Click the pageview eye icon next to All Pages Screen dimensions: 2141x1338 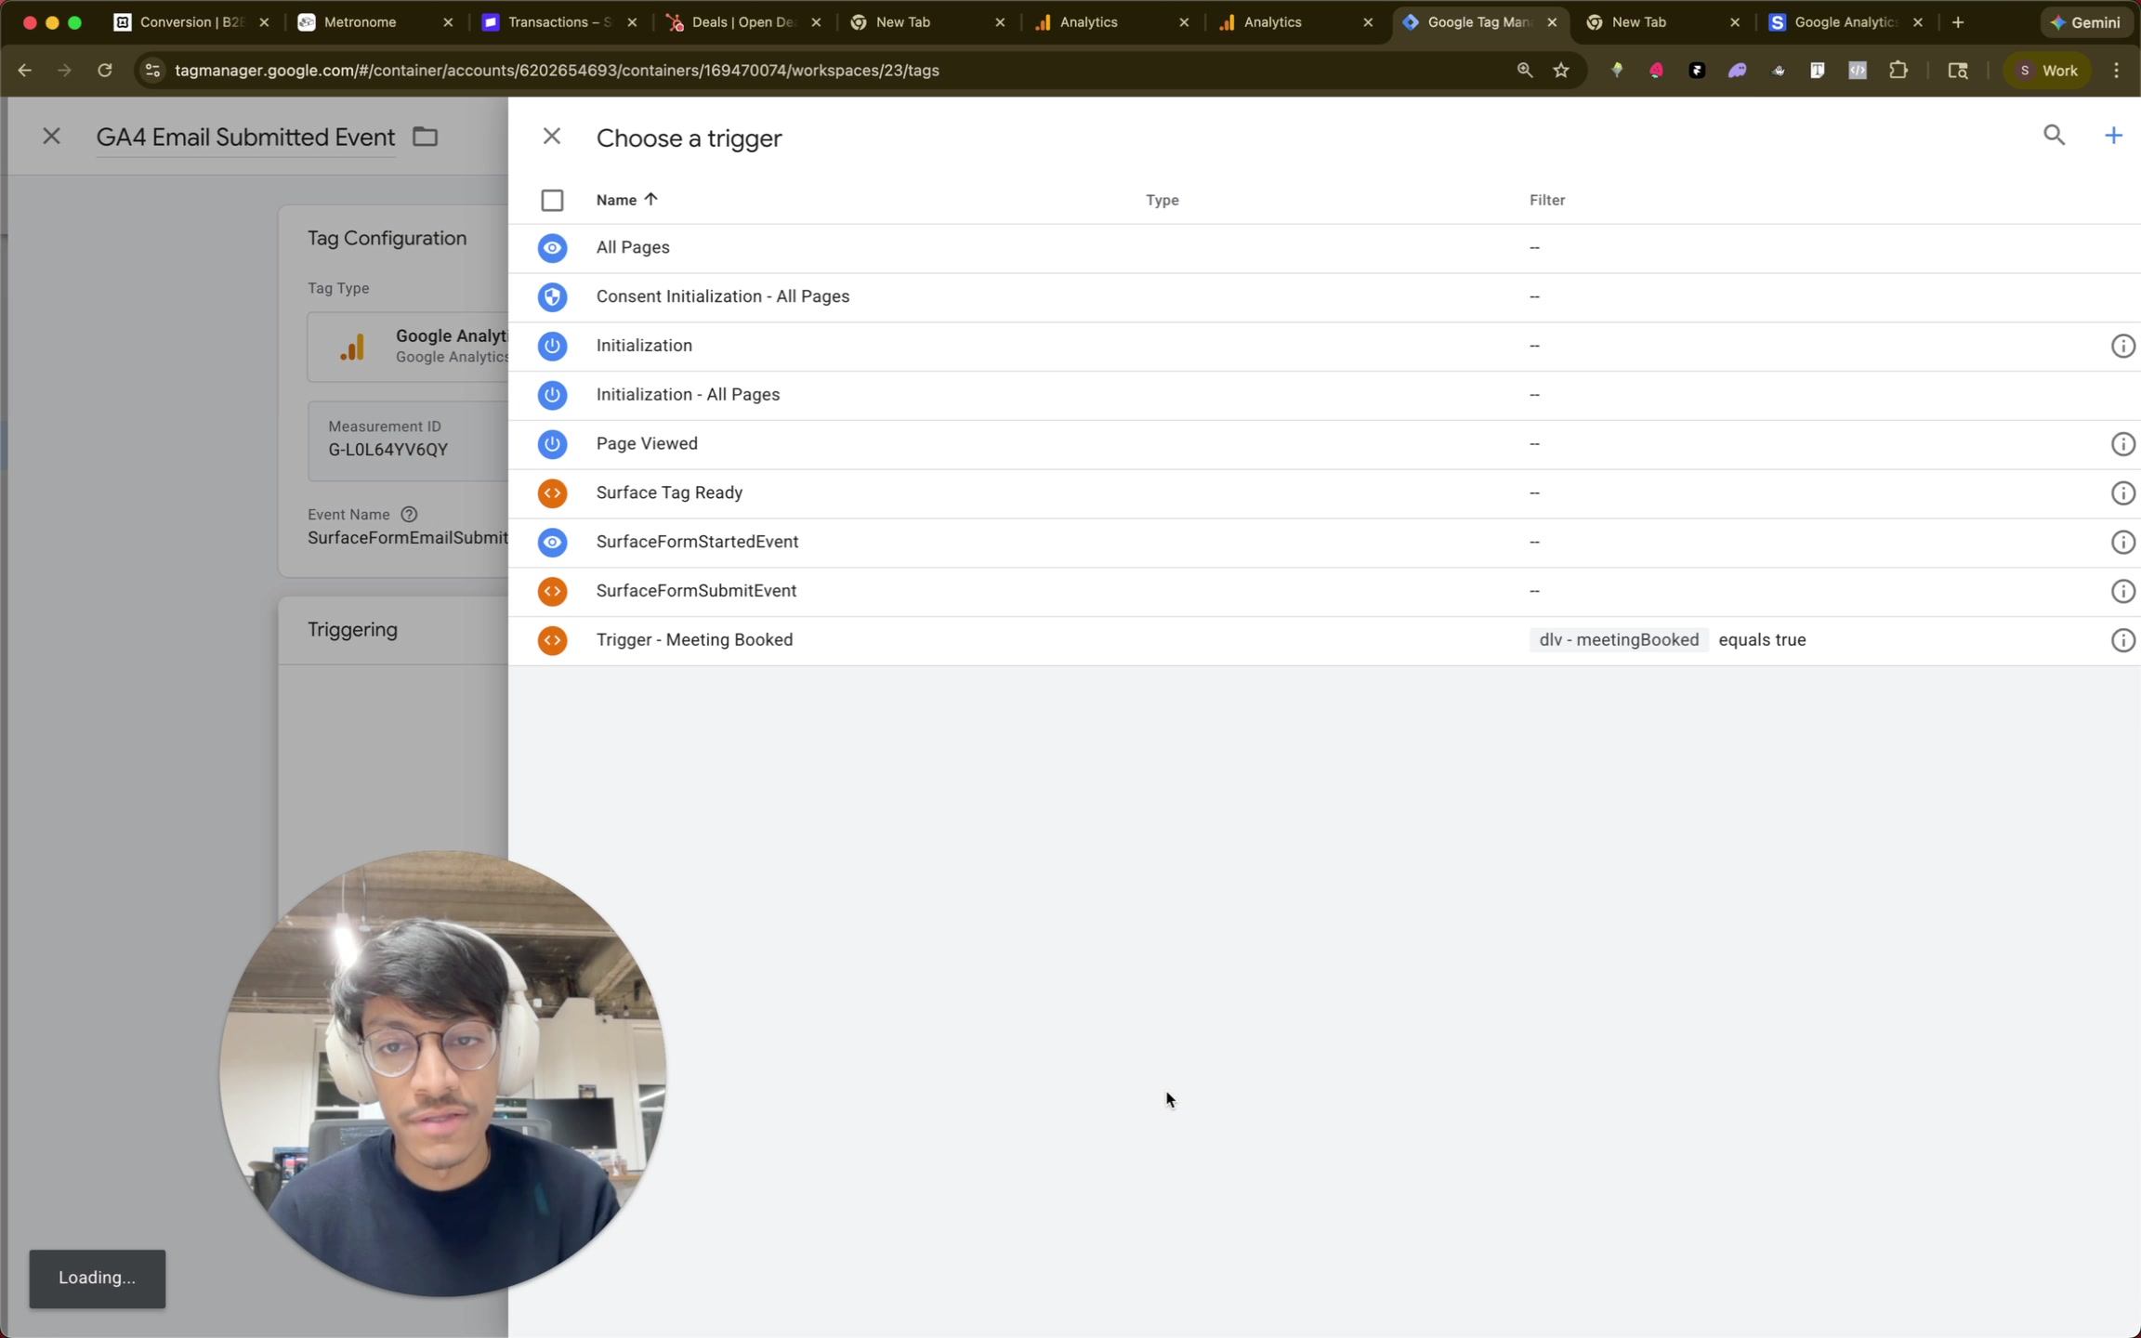coord(552,247)
